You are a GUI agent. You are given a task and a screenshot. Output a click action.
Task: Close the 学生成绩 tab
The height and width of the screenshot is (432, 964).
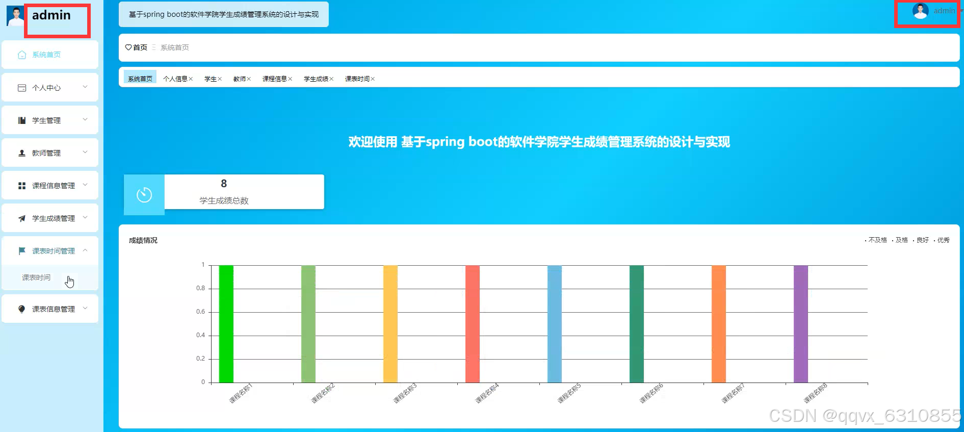331,79
